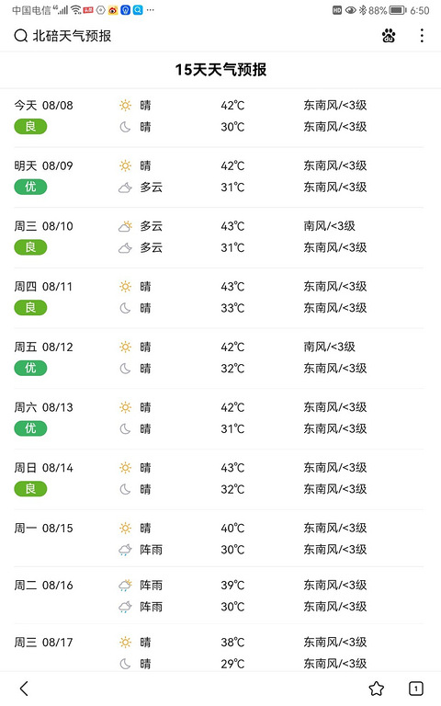Tap the shower icon for 周一 08/15 night
Image resolution: width=441 pixels, height=706 pixels.
pyautogui.click(x=125, y=550)
